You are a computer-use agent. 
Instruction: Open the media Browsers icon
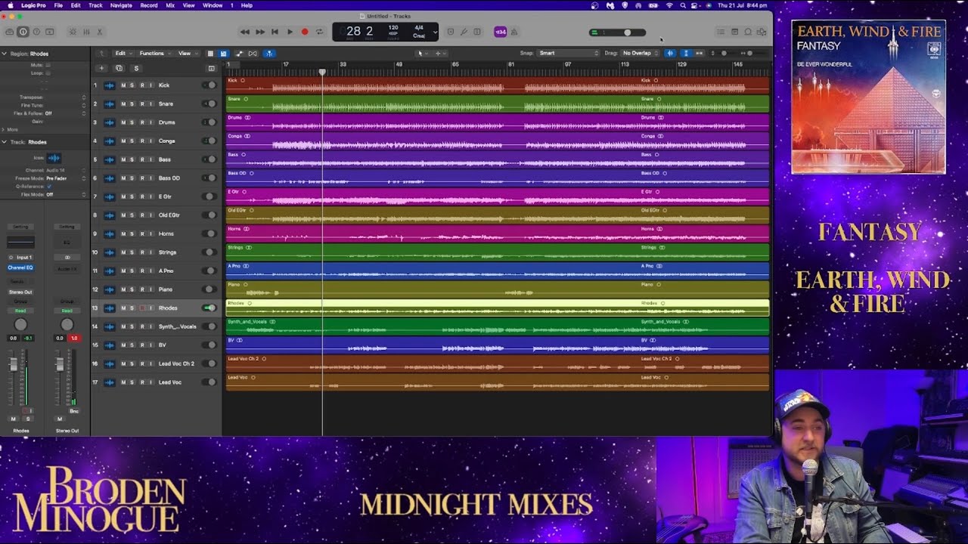click(x=762, y=32)
